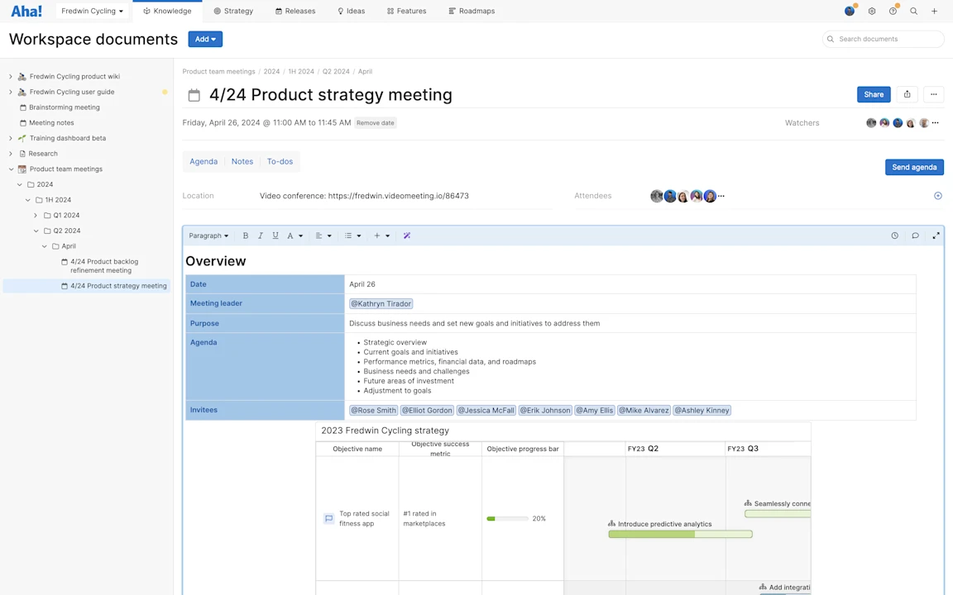Click the add attendee circle icon
The width and height of the screenshot is (953, 595).
pos(938,196)
